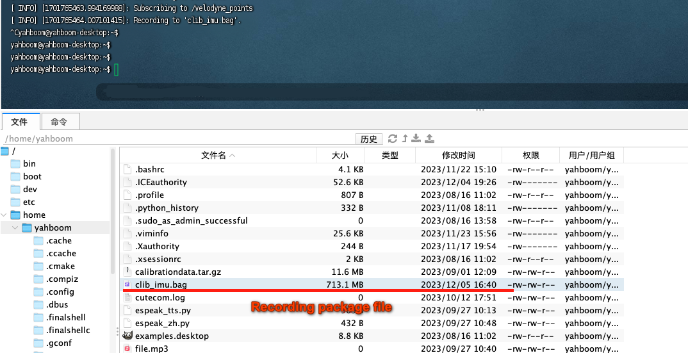This screenshot has height=353, width=688.
Task: Click the 52.6 KB size cell
Action: (348, 182)
